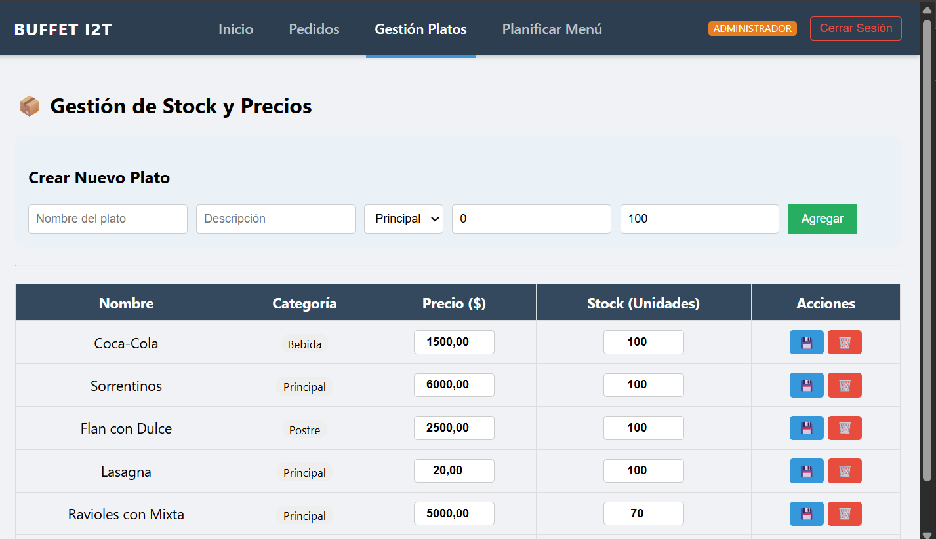Viewport: 936px width, 539px height.
Task: Delete the Lasagna dish
Action: pos(844,471)
